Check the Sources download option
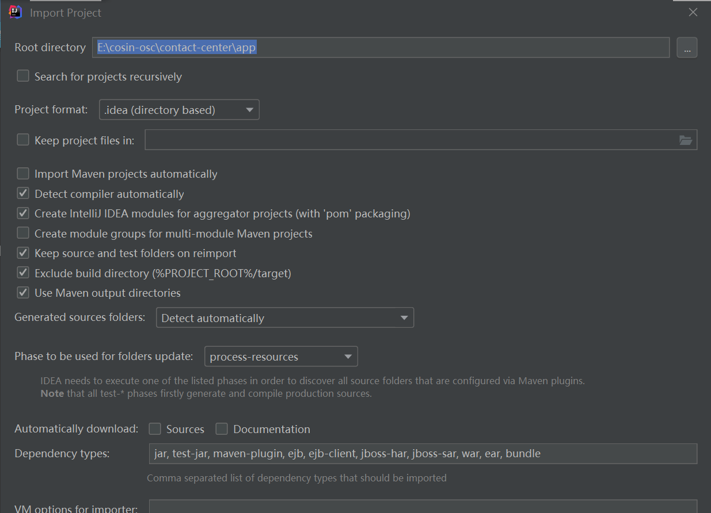Screen dimensions: 711x513 pyautogui.click(x=155, y=428)
